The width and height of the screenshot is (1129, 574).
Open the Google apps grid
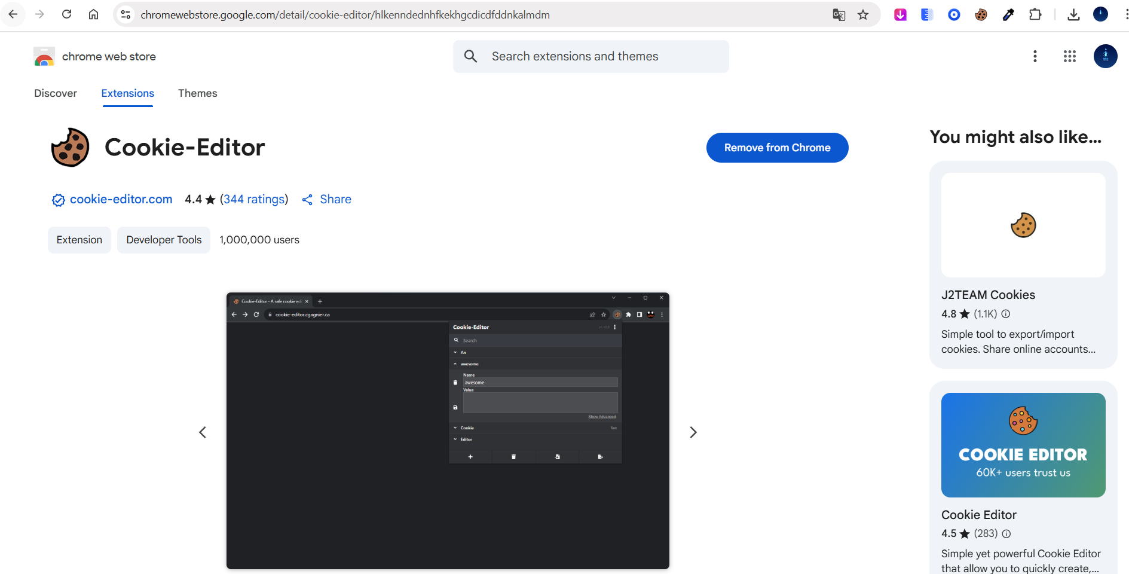[1070, 56]
